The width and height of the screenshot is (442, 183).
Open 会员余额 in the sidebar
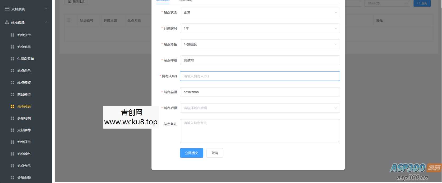[x=24, y=177]
